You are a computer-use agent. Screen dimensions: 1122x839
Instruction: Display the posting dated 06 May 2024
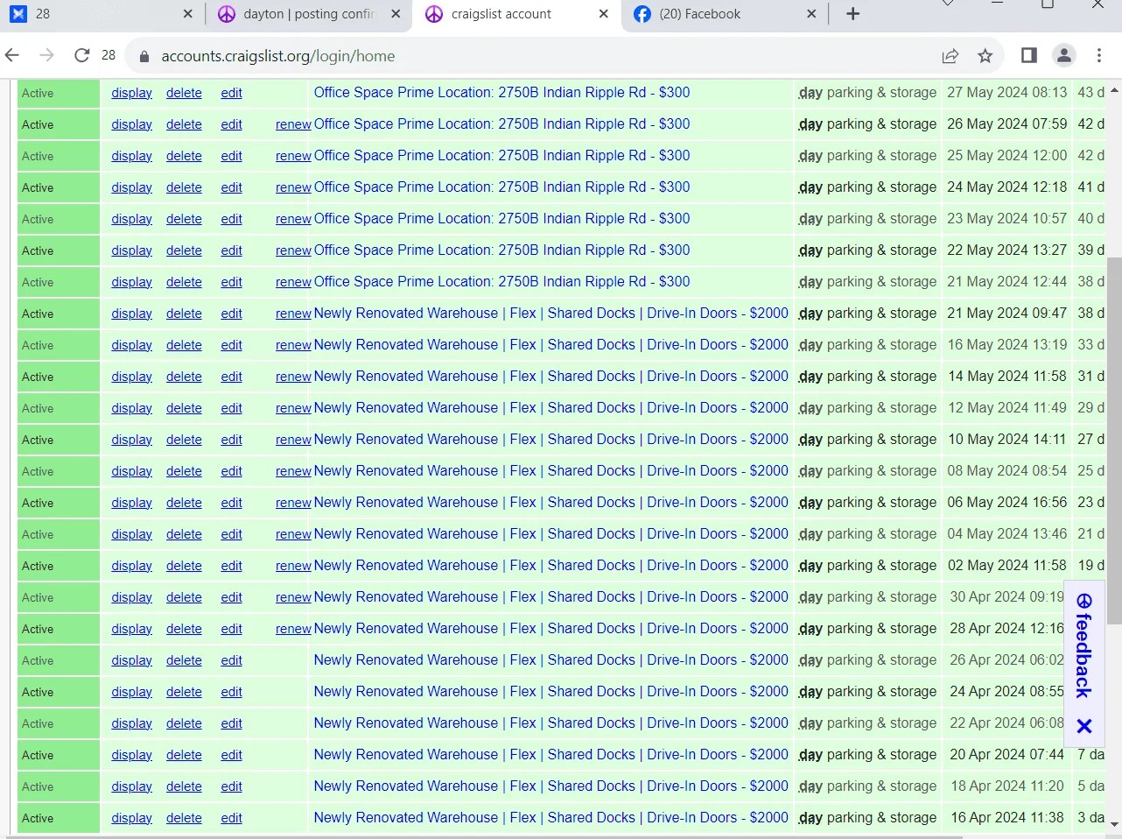131,503
